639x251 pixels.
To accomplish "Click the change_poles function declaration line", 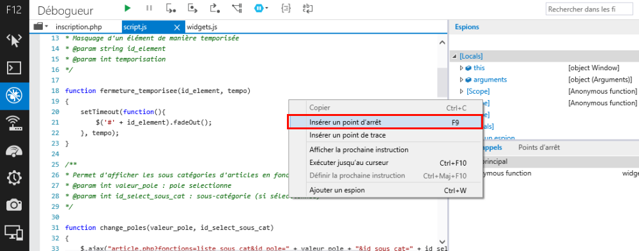I will [x=169, y=227].
